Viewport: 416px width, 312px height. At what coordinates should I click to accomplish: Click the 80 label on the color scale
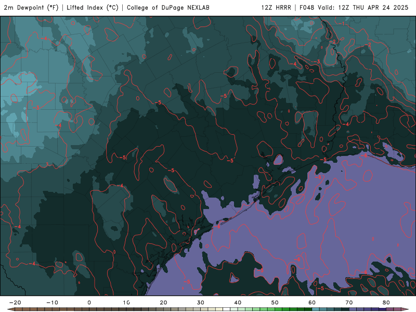(x=386, y=303)
